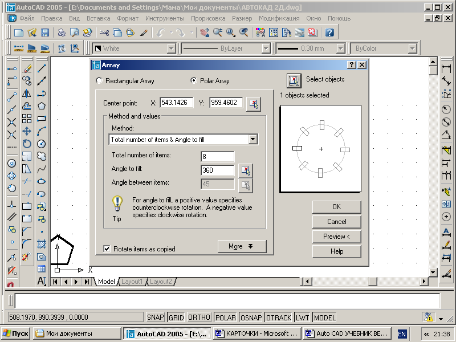This screenshot has height=342, width=456.
Task: Open the ByColor plot style dropdown
Action: (412, 48)
